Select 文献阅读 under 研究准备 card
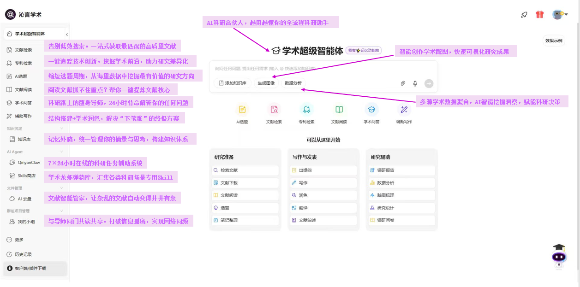Image resolution: width=580 pixels, height=287 pixels. pos(245,195)
